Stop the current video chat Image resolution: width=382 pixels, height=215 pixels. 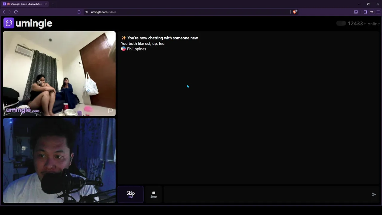(x=153, y=194)
